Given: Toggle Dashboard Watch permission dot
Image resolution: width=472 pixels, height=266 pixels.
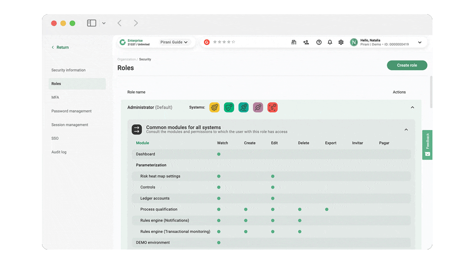Looking at the screenshot, I should click(219, 154).
